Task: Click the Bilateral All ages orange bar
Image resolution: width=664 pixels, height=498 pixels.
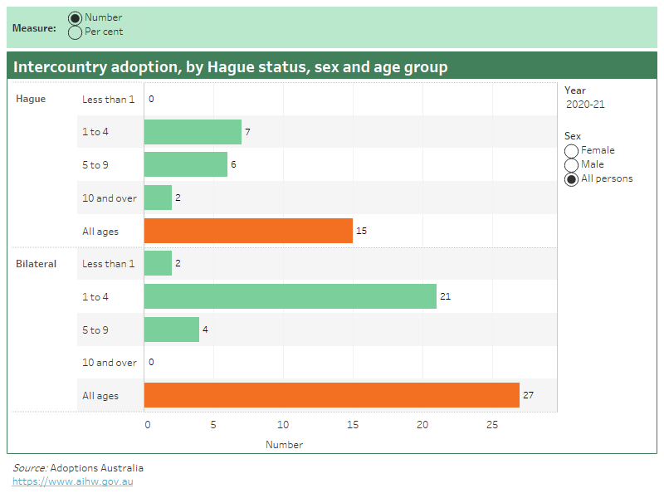Action: pos(332,395)
